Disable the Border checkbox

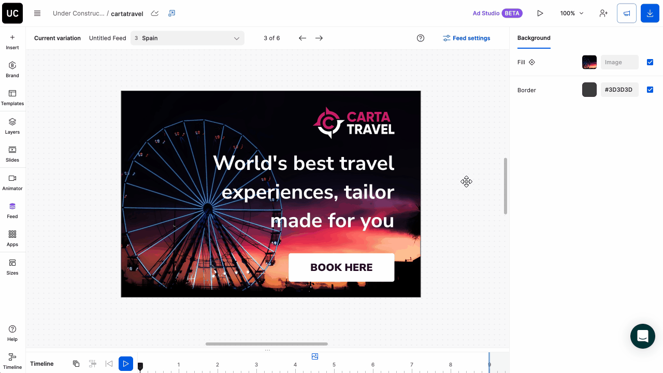pyautogui.click(x=650, y=90)
